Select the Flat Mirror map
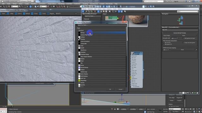 pos(102,50)
